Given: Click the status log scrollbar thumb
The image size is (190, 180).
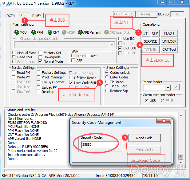Looking at the screenshot, I should (x=180, y=157).
